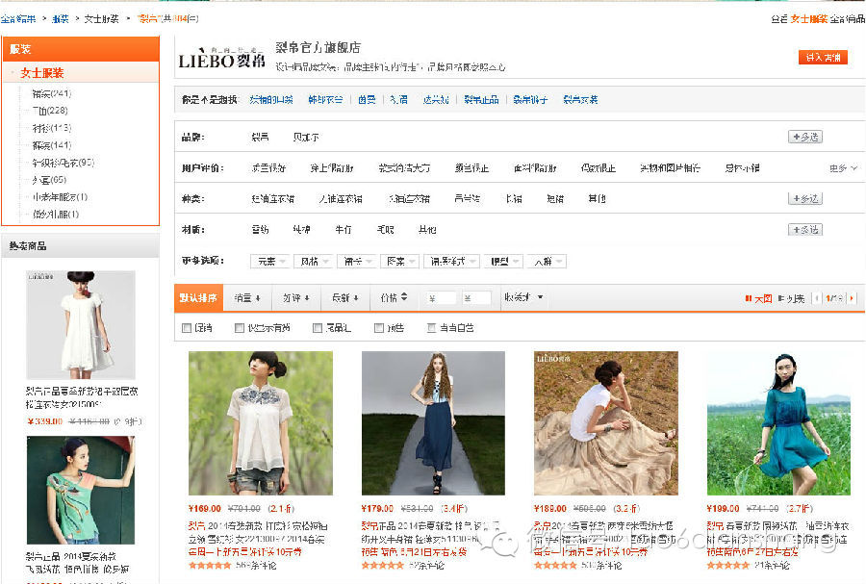Image resolution: width=866 pixels, height=584 pixels.
Task: Click +多选 in the 材质 row
Action: (x=805, y=230)
